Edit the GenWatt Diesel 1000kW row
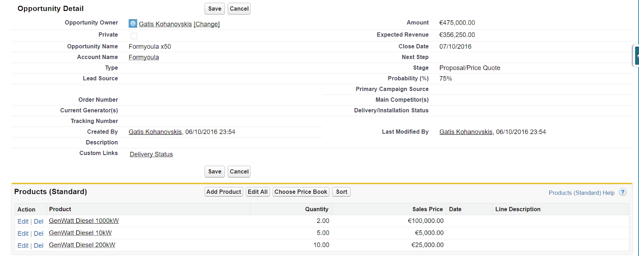The image size is (639, 256). pyautogui.click(x=23, y=222)
